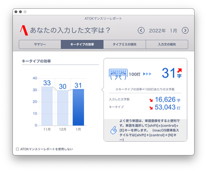
Task: Click the 11月 axis label
Action: click(47, 129)
